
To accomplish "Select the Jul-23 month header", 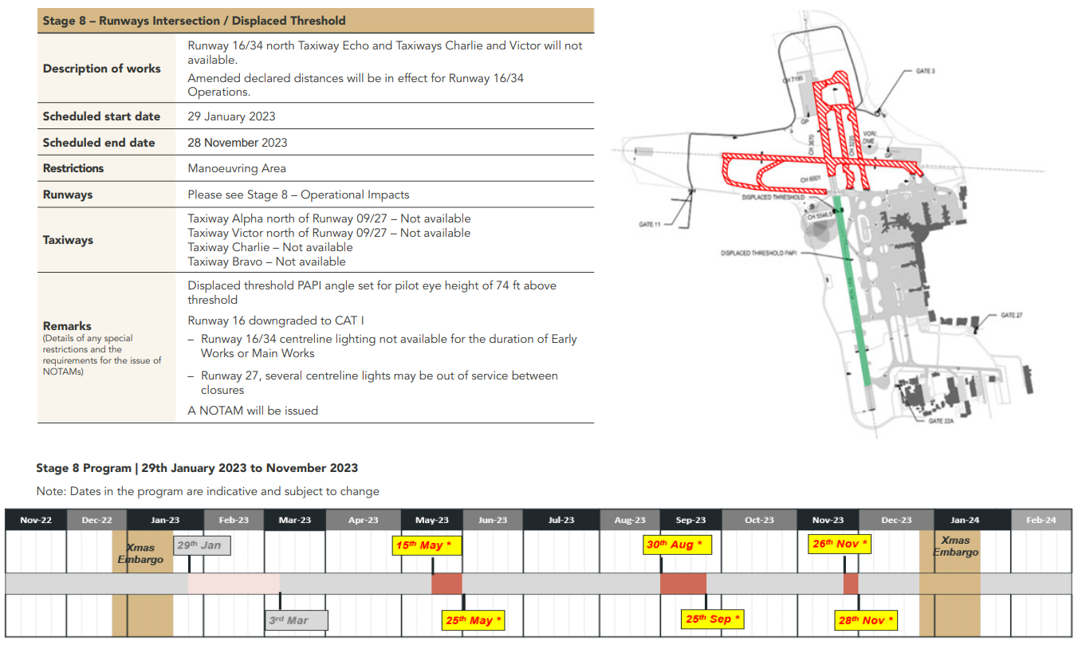I will click(x=561, y=520).
